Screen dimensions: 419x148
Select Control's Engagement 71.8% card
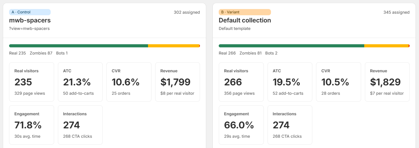point(32,125)
